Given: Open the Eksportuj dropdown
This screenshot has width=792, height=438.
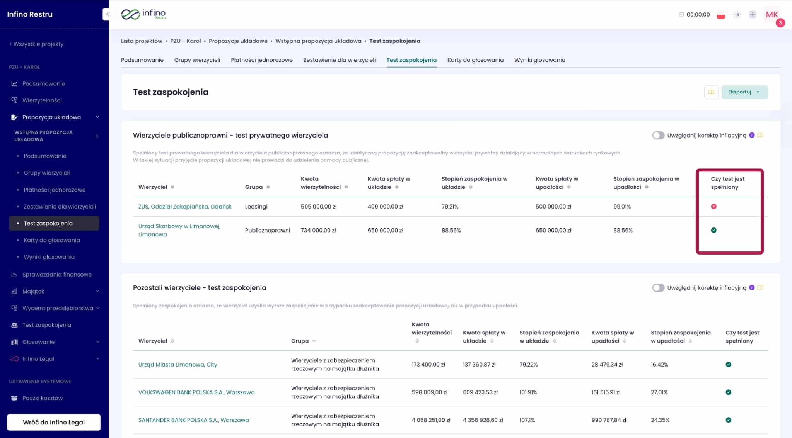Looking at the screenshot, I should (x=744, y=92).
